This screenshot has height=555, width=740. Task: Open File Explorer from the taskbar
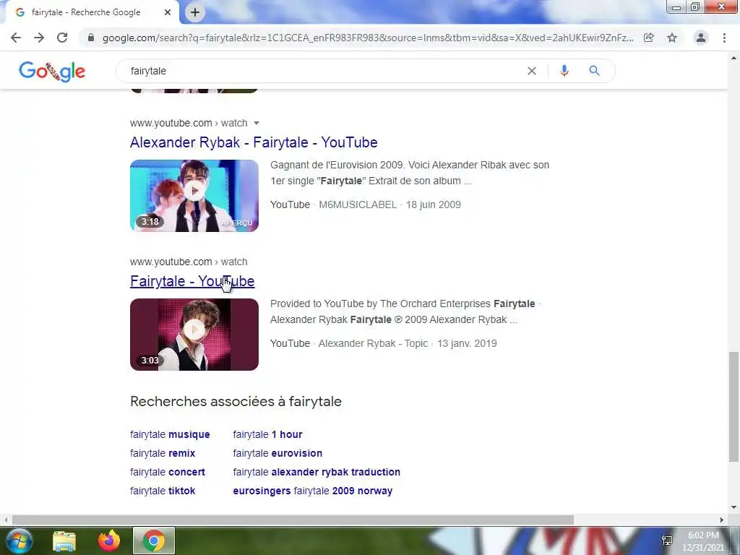[x=64, y=541]
